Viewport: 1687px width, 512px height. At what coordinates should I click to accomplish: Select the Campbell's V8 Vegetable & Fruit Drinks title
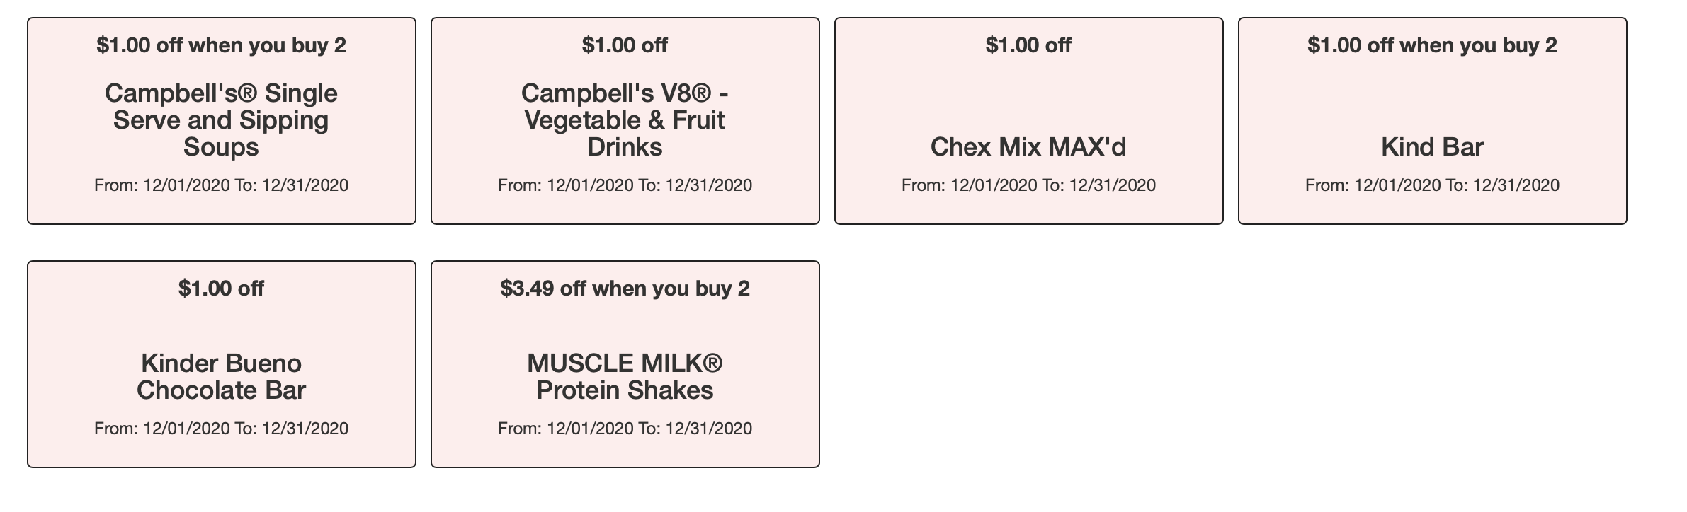pyautogui.click(x=625, y=120)
